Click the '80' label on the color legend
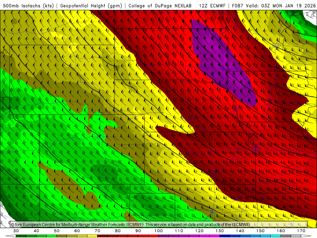Viewport: 317px width, 238px height. click(x=118, y=231)
